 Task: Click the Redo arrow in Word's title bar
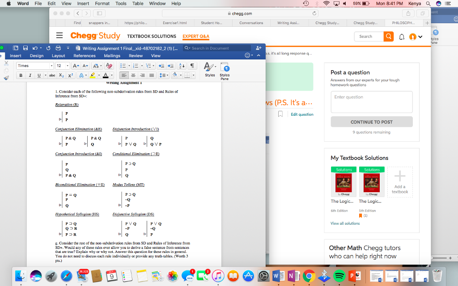[x=48, y=48]
